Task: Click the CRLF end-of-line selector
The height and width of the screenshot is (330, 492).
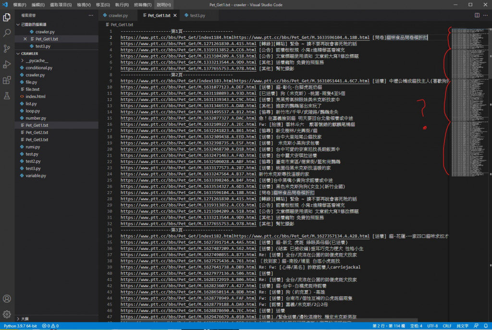Action: (x=447, y=326)
